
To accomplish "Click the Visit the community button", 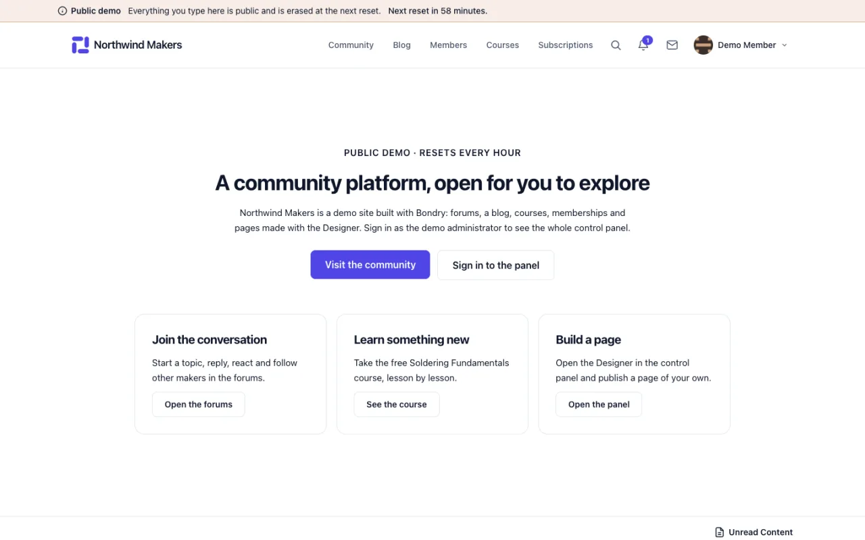I will (x=370, y=265).
